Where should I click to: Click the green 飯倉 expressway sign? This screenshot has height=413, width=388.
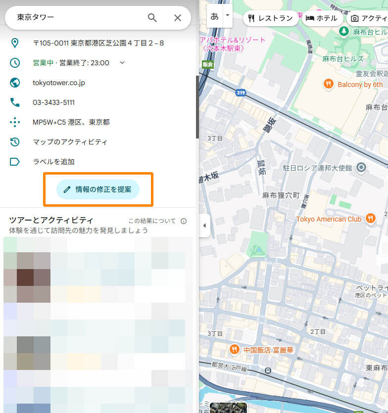coord(208,64)
